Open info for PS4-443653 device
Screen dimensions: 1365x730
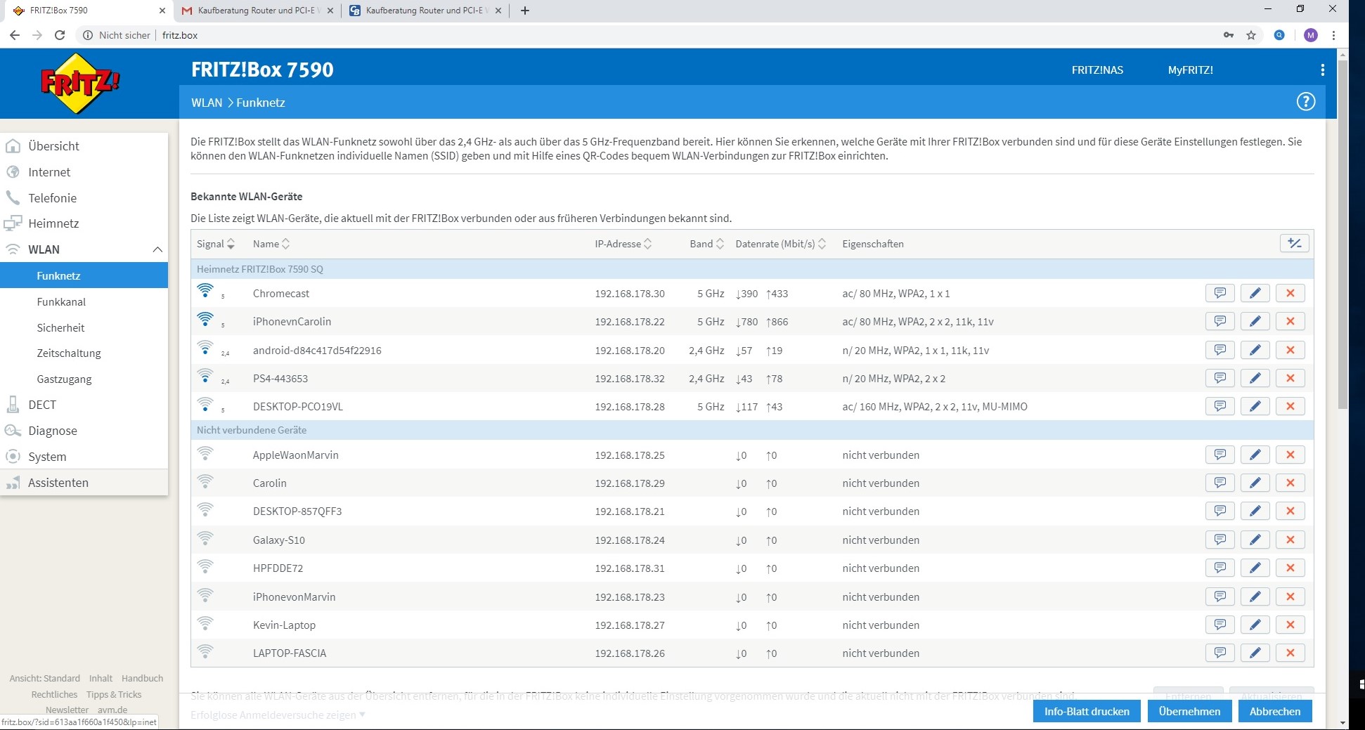tap(1220, 379)
